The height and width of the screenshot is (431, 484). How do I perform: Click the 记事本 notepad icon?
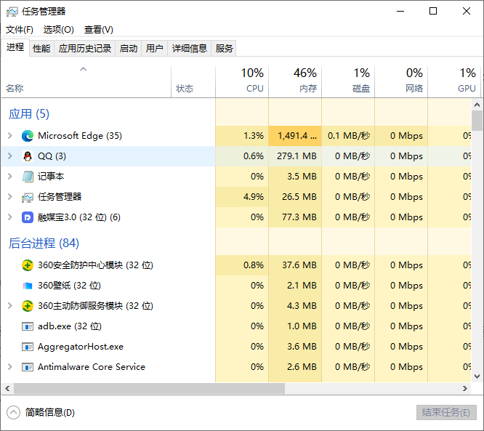click(x=28, y=177)
